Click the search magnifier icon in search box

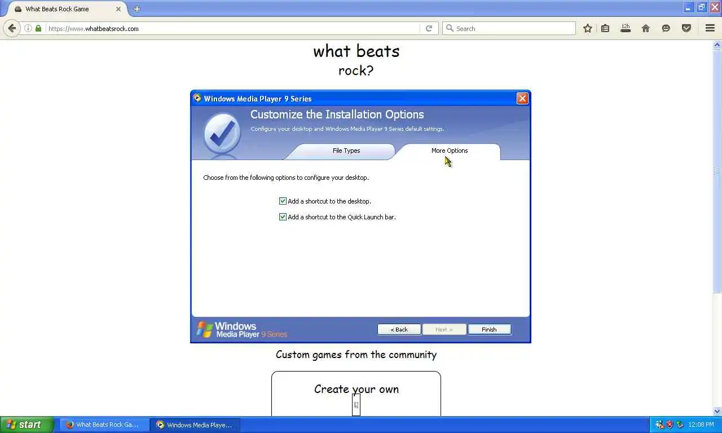[x=450, y=28]
